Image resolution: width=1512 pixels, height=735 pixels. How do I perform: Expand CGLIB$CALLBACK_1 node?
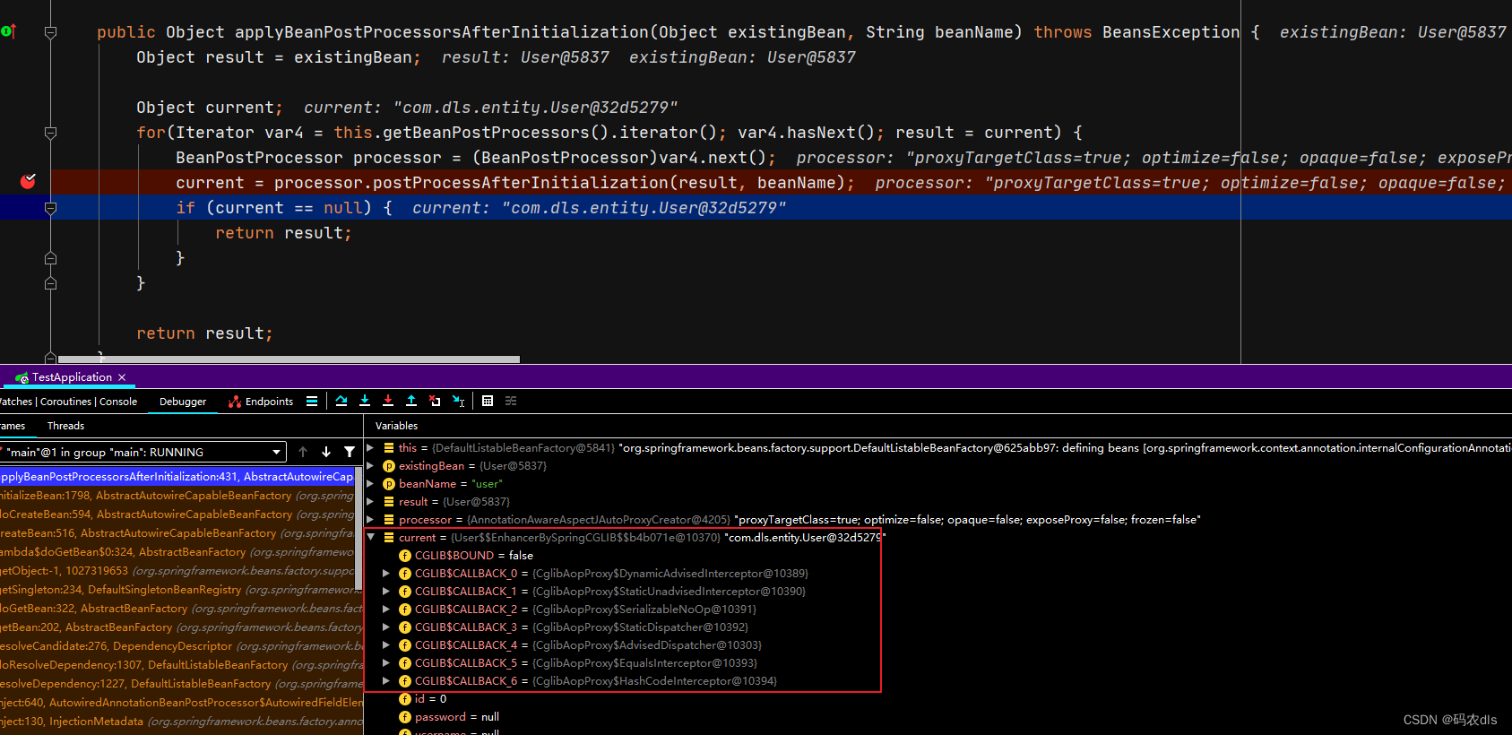(386, 591)
